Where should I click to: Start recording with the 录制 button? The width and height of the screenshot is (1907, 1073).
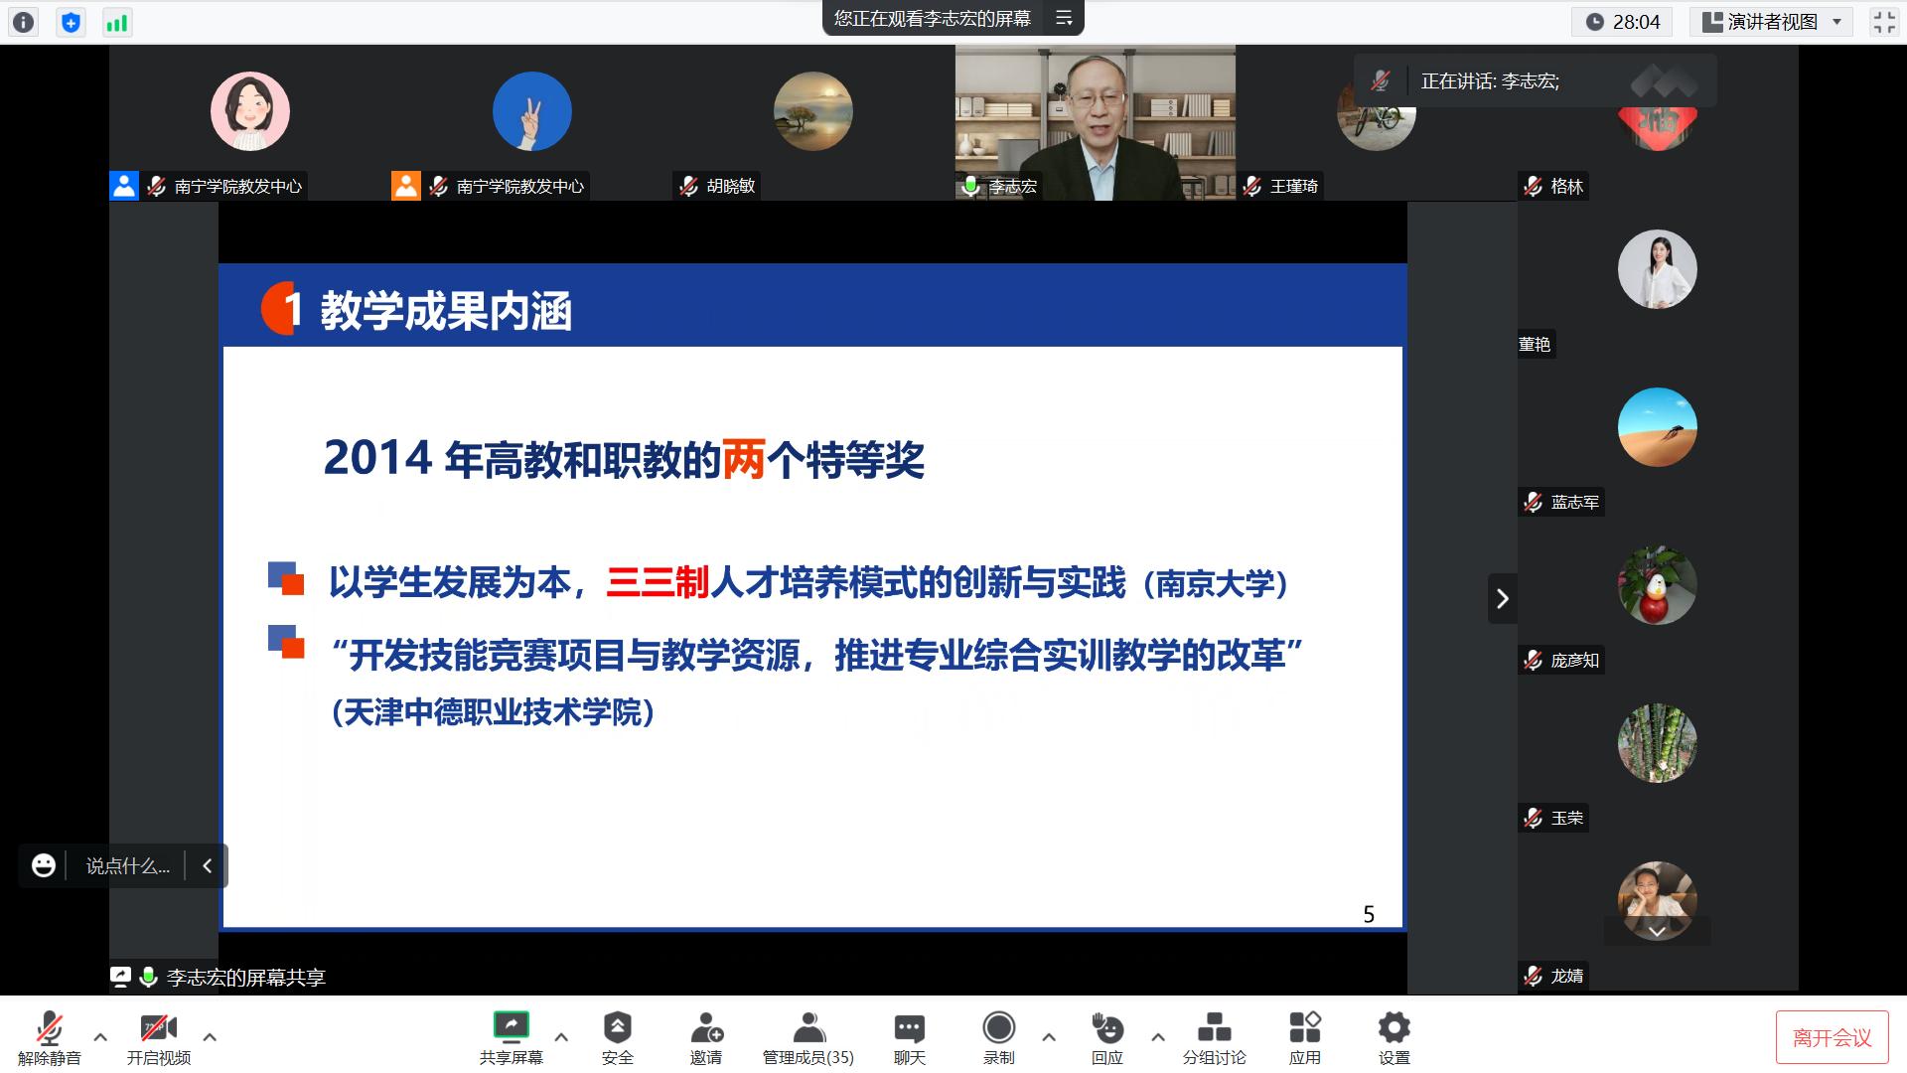998,1028
